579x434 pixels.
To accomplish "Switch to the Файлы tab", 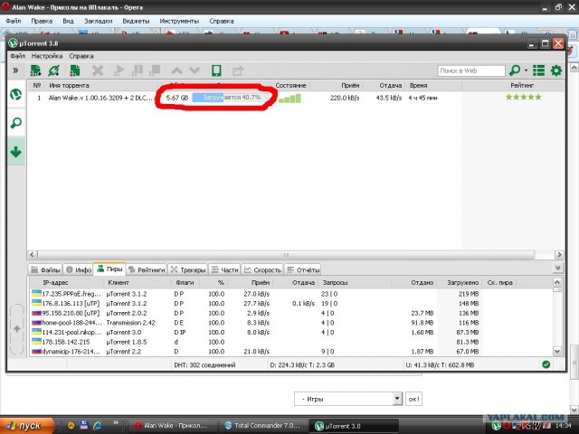I will pyautogui.click(x=45, y=269).
